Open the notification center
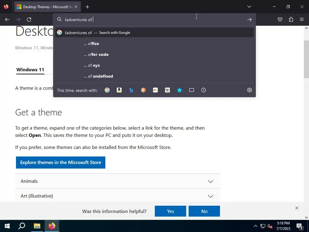The image size is (309, 232). coord(300,226)
